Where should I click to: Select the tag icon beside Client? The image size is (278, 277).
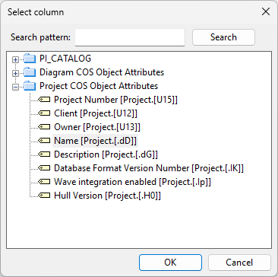click(44, 113)
